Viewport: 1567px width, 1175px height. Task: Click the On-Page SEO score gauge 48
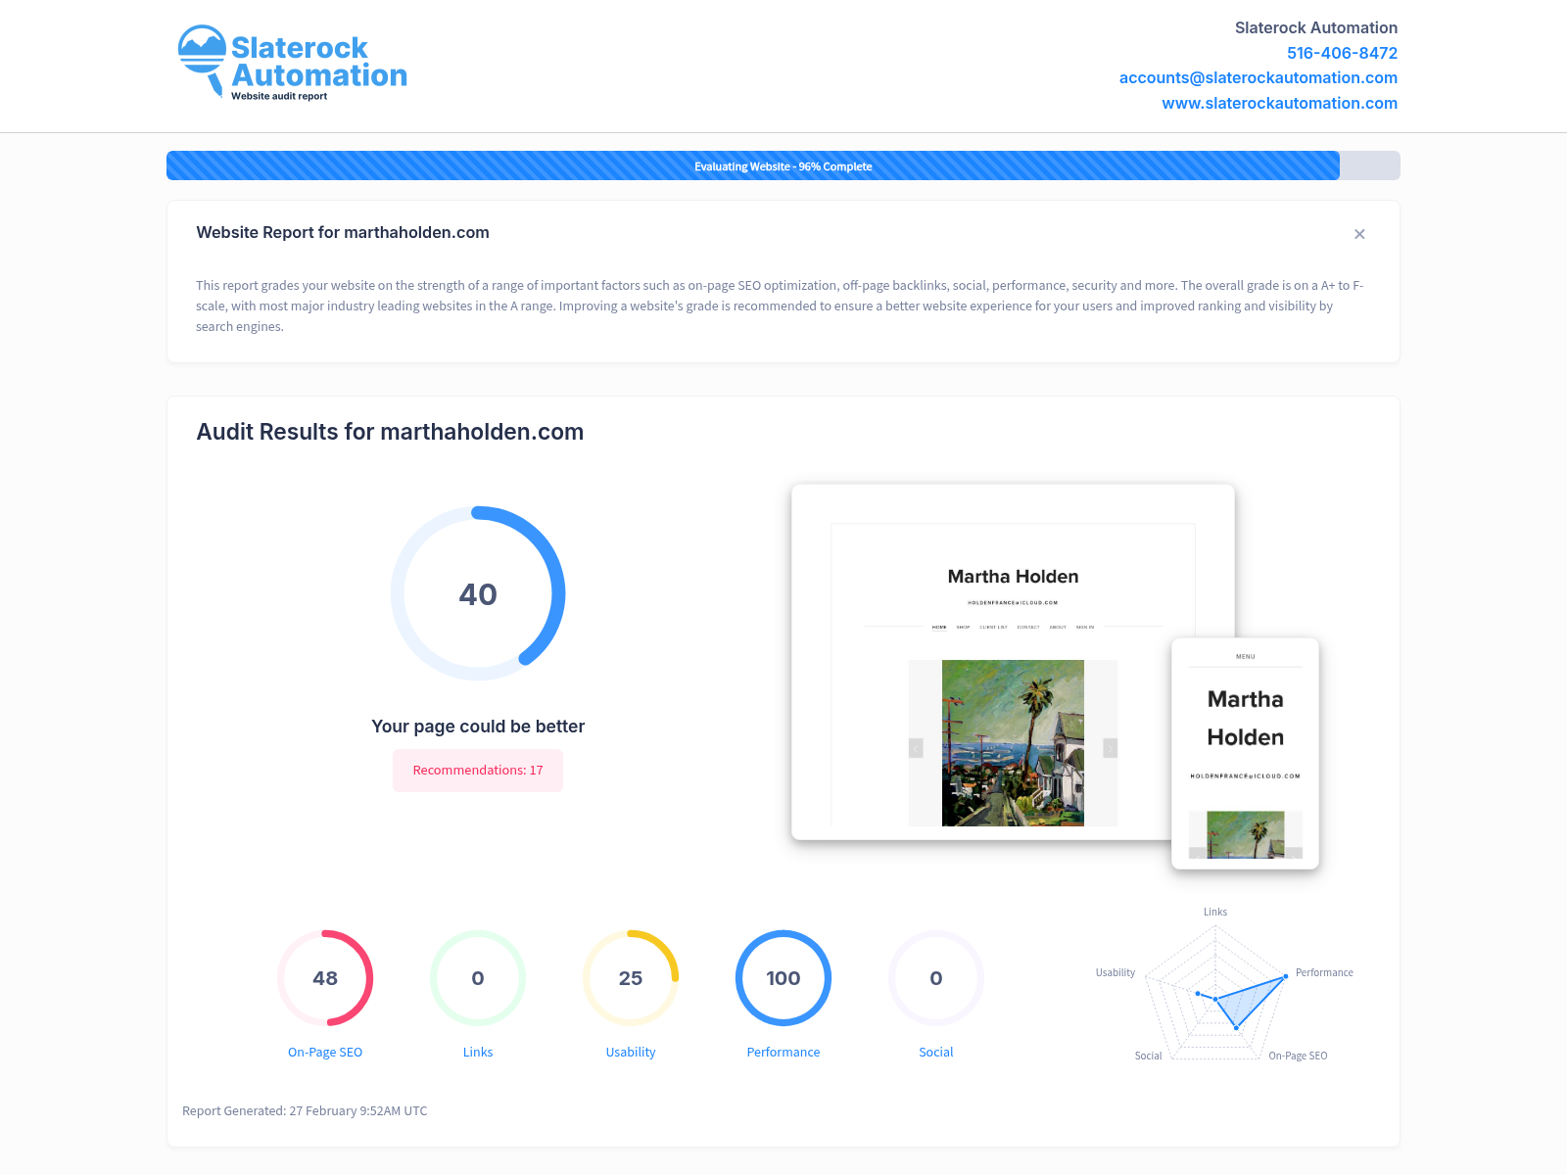[325, 978]
